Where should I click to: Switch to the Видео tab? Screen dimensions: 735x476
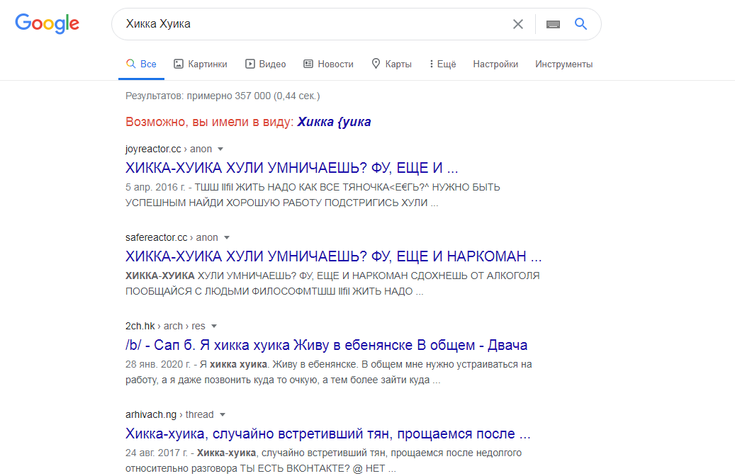pos(266,64)
